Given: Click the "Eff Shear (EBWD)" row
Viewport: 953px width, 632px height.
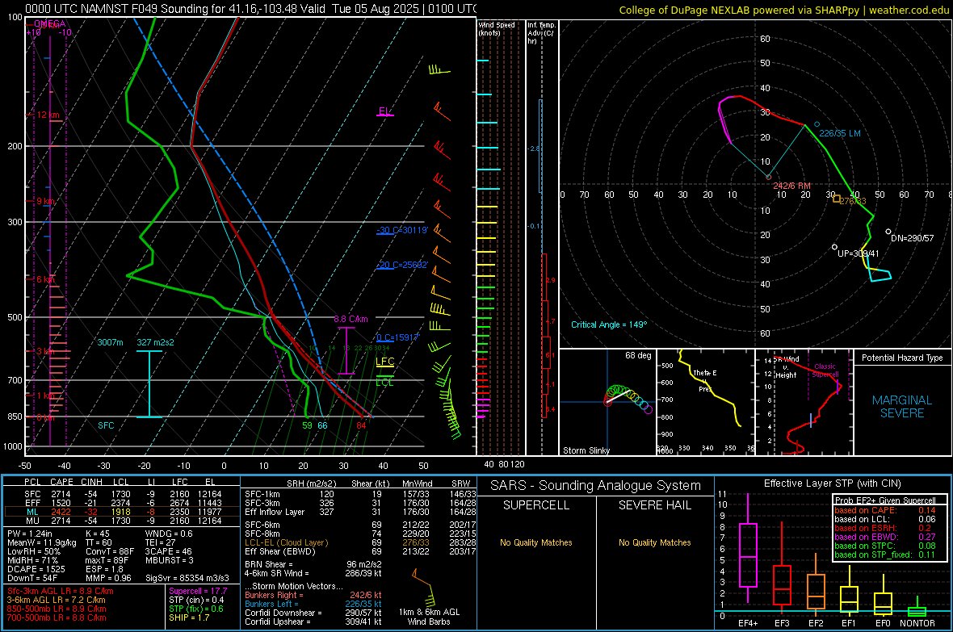Looking at the screenshot, I should click(x=360, y=552).
